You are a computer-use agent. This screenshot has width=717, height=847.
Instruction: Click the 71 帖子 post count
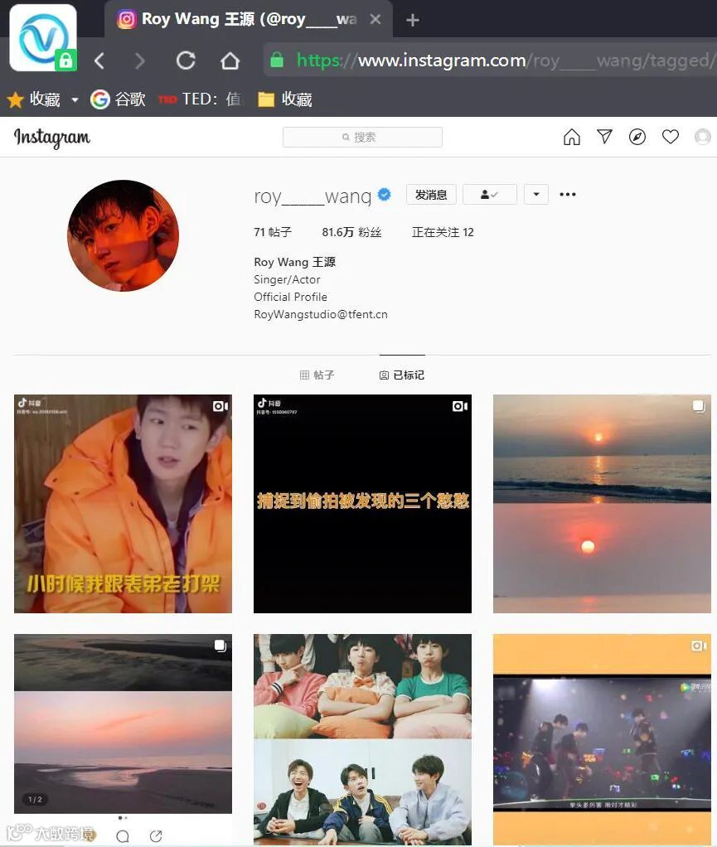(273, 232)
